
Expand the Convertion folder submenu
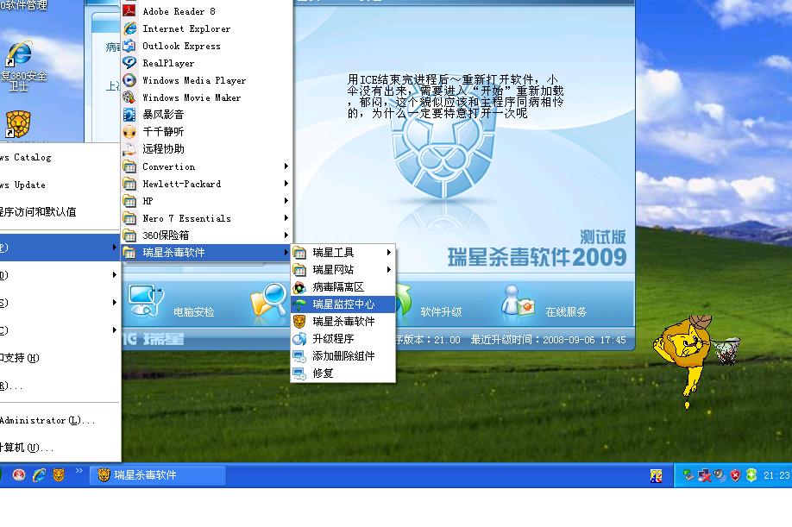(206, 166)
